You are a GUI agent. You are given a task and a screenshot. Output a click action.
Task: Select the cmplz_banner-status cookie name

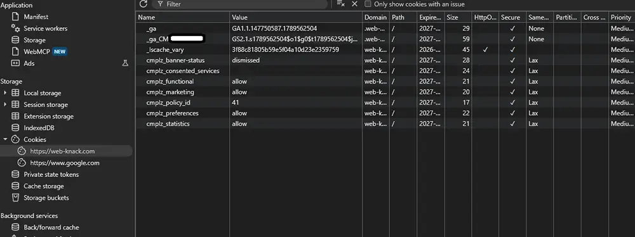[x=175, y=60]
